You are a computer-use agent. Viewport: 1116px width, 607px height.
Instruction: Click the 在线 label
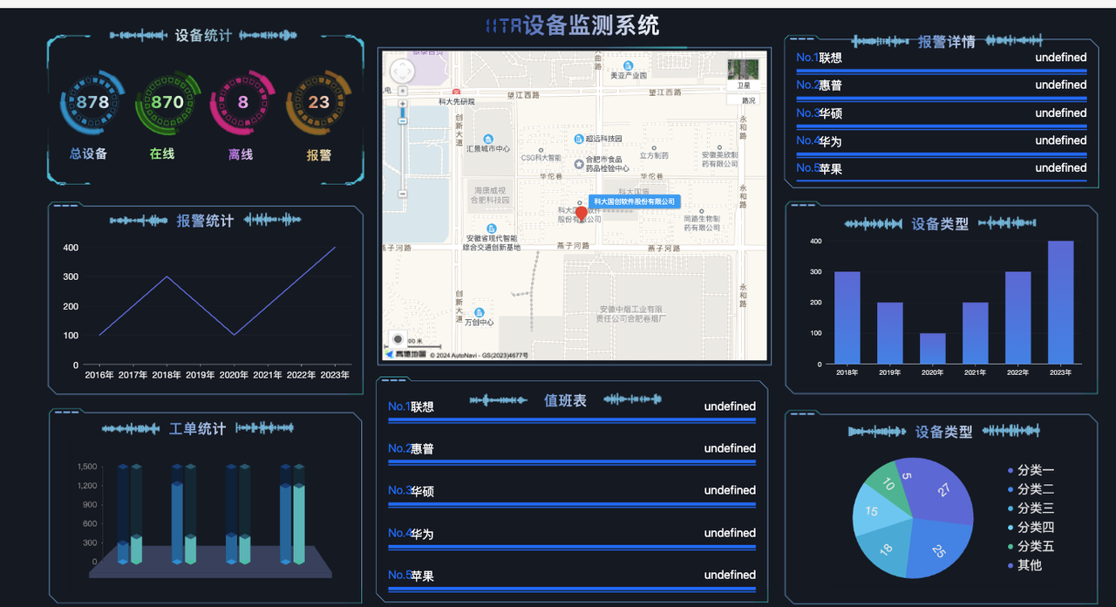pos(162,154)
